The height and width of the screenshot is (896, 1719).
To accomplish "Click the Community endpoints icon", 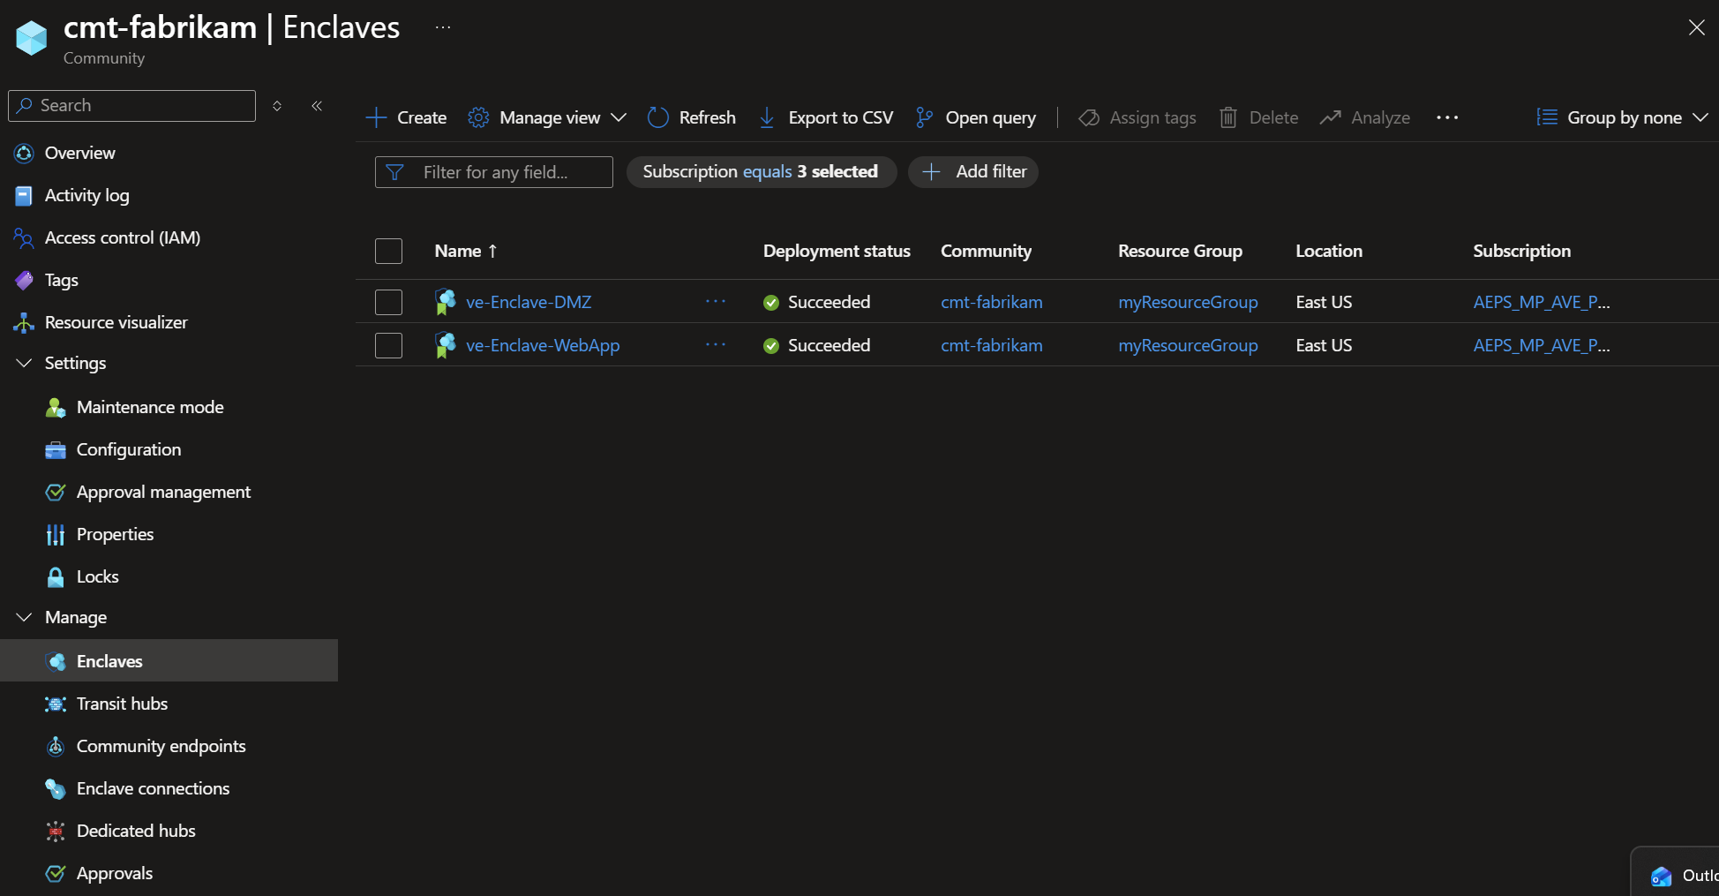I will [x=56, y=747].
